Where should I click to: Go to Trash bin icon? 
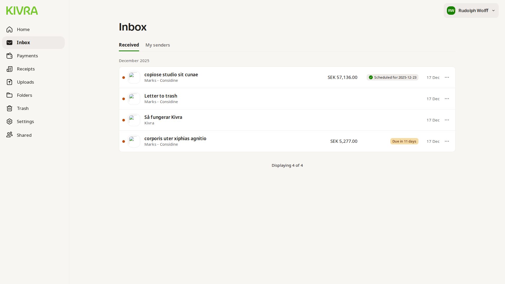pos(9,108)
